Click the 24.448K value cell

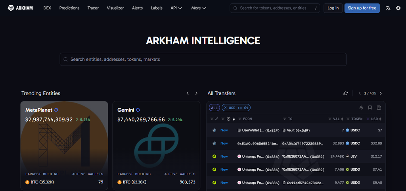(x=337, y=156)
